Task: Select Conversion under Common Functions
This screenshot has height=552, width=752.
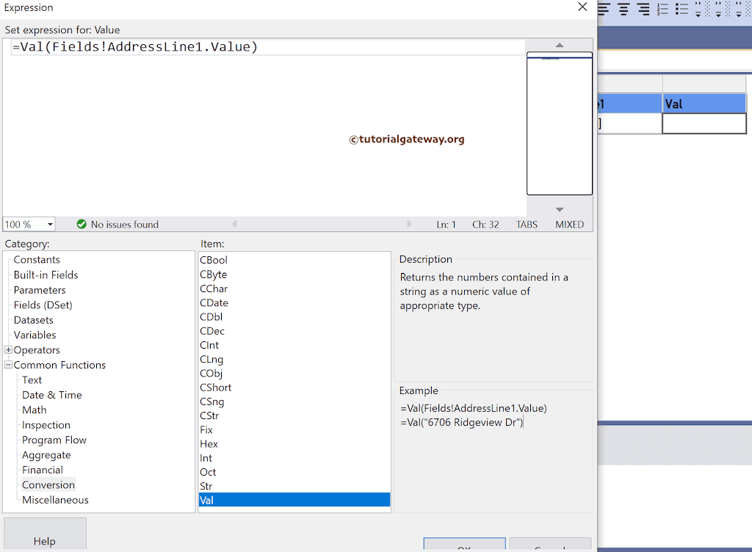Action: click(47, 484)
